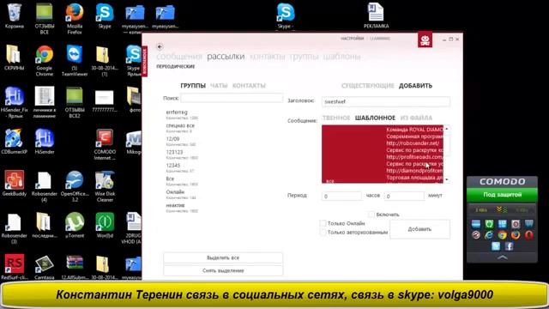This screenshot has width=549, height=309.
Task: Open the OpenOffice 3.2 desktop shortcut
Action: [x=75, y=186]
